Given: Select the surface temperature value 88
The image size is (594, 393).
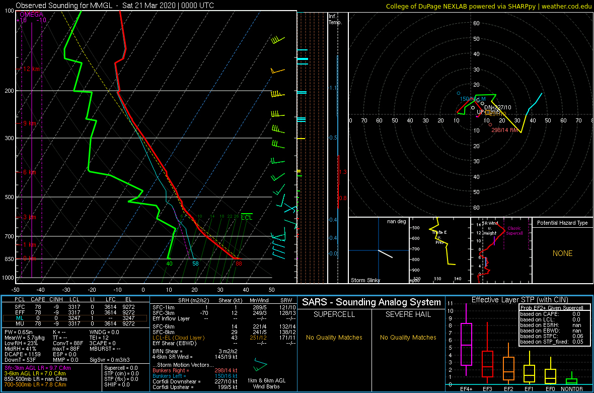Looking at the screenshot, I should coord(239,264).
